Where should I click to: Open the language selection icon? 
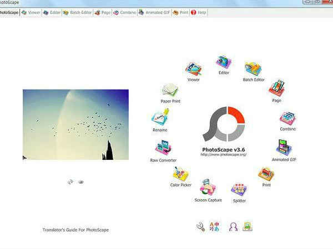(214, 226)
